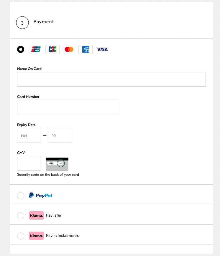The width and height of the screenshot is (220, 256).
Task: Focus the Name On Card field
Action: tap(111, 80)
